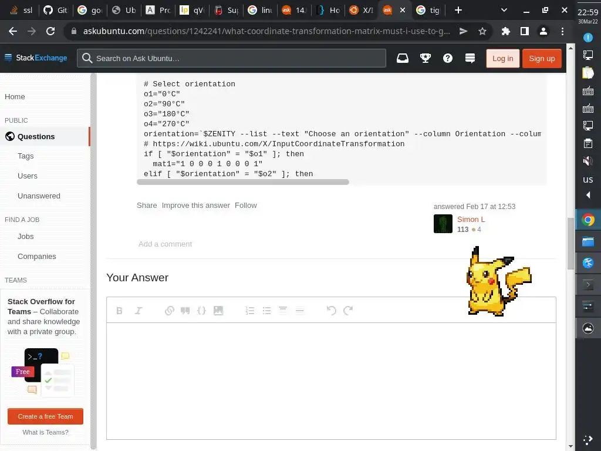Click Create a free Team button
Viewport: 601px width, 451px height.
(45, 416)
